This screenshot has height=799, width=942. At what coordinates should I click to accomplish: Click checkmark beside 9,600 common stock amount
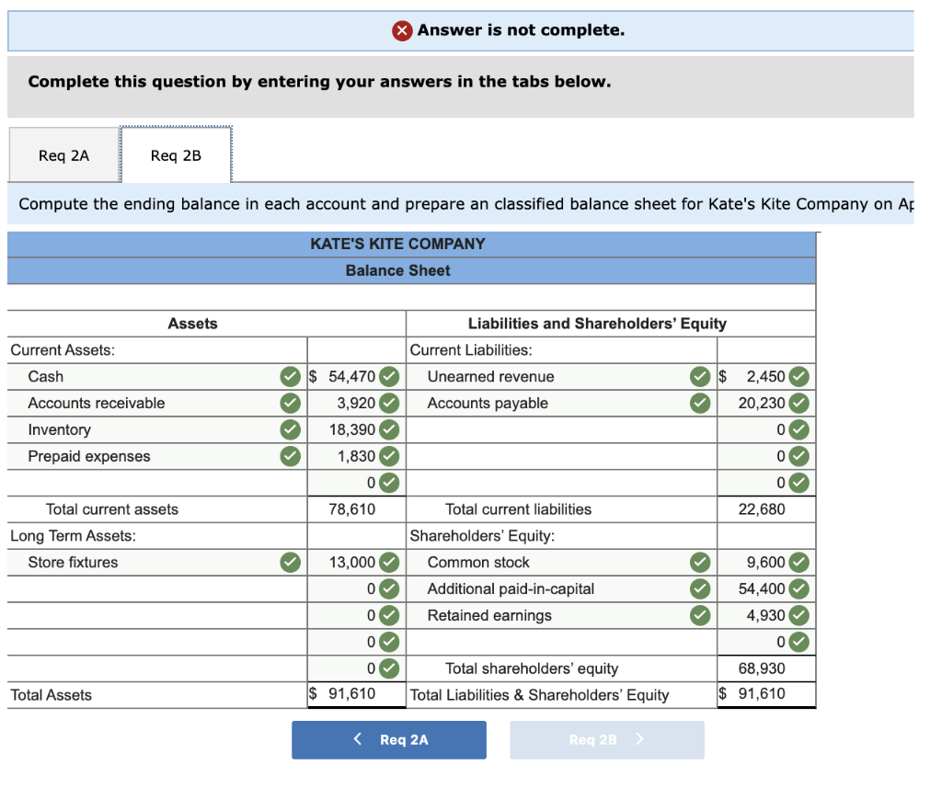pyautogui.click(x=798, y=563)
